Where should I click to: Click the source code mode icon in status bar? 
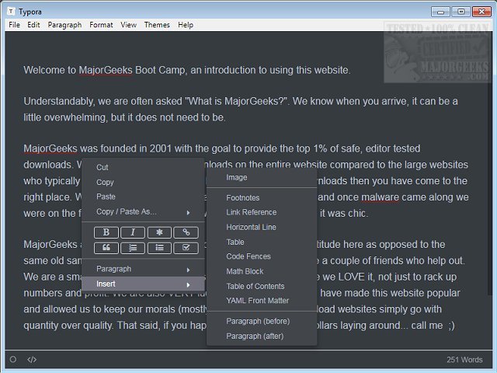click(x=32, y=359)
